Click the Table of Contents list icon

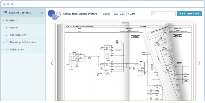click(5, 13)
